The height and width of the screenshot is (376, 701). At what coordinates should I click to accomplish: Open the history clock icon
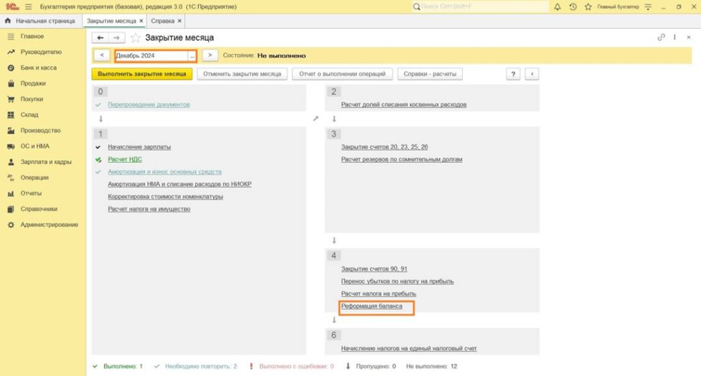[x=572, y=6]
